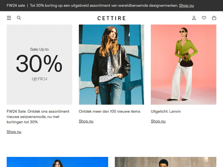Click 'Ontdek meer dan 100 nieuwe items' caption
223x167 pixels.
pyautogui.click(x=109, y=111)
